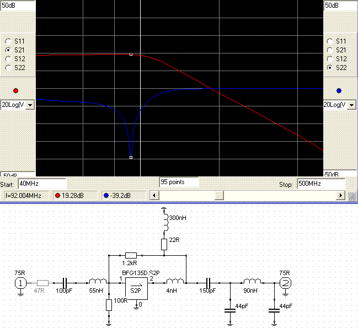Image resolution: width=358 pixels, height=328 pixels.
Task: Click the red trace color dot on left panel
Action: point(16,91)
